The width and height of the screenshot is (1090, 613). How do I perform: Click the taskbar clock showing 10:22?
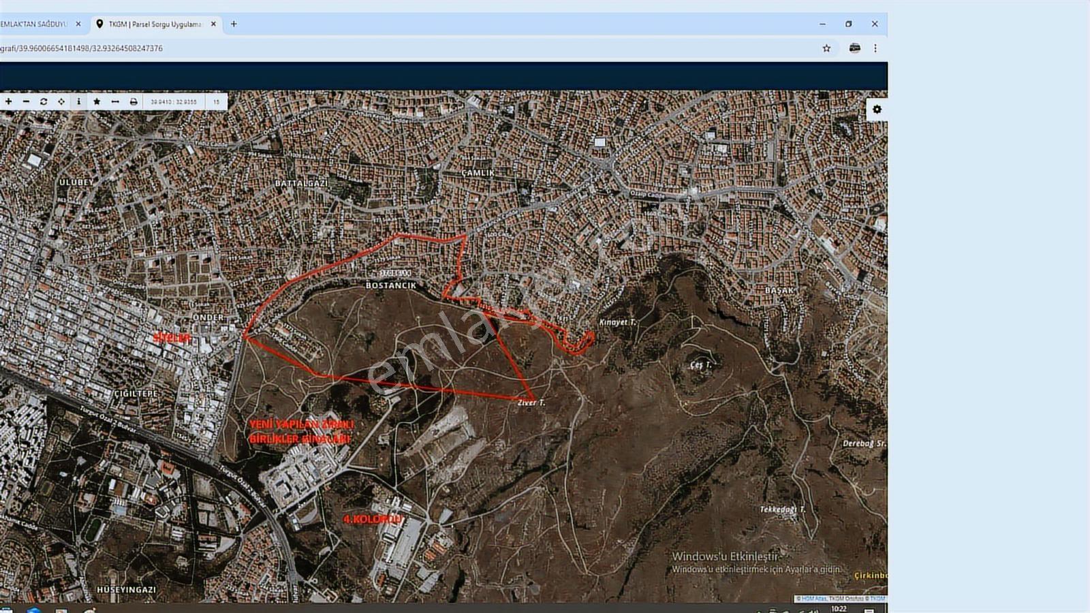coord(839,609)
